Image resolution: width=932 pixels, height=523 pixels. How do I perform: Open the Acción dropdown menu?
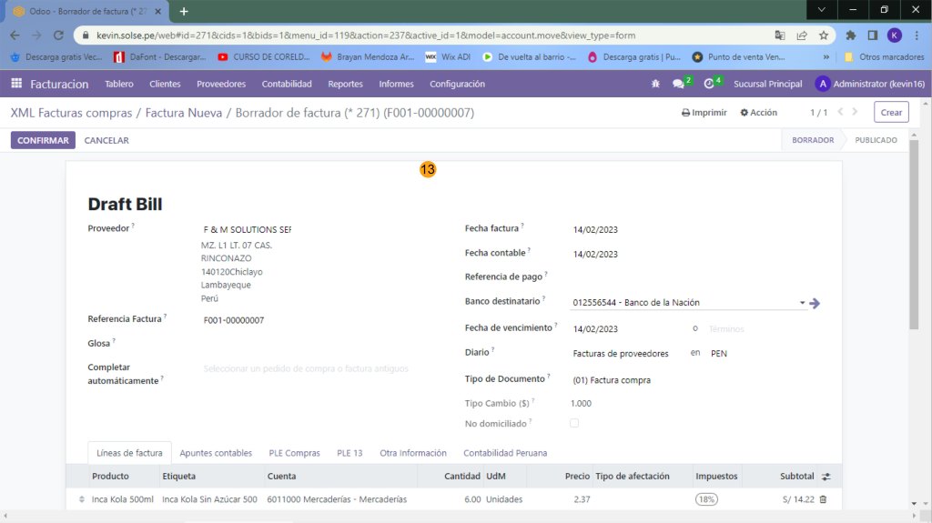tap(758, 113)
